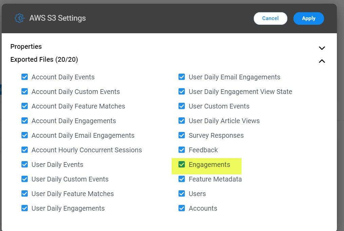Collapse the Exported Files section chevron
Viewport: 344px width, 231px height.
coord(322,61)
